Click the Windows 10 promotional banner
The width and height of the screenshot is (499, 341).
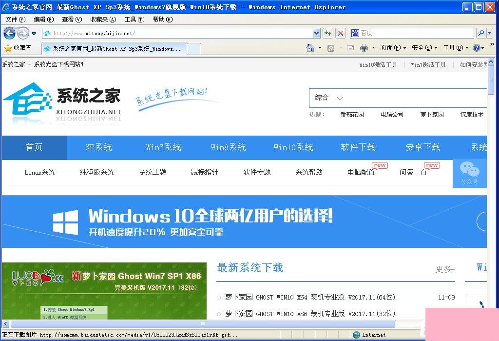244,221
